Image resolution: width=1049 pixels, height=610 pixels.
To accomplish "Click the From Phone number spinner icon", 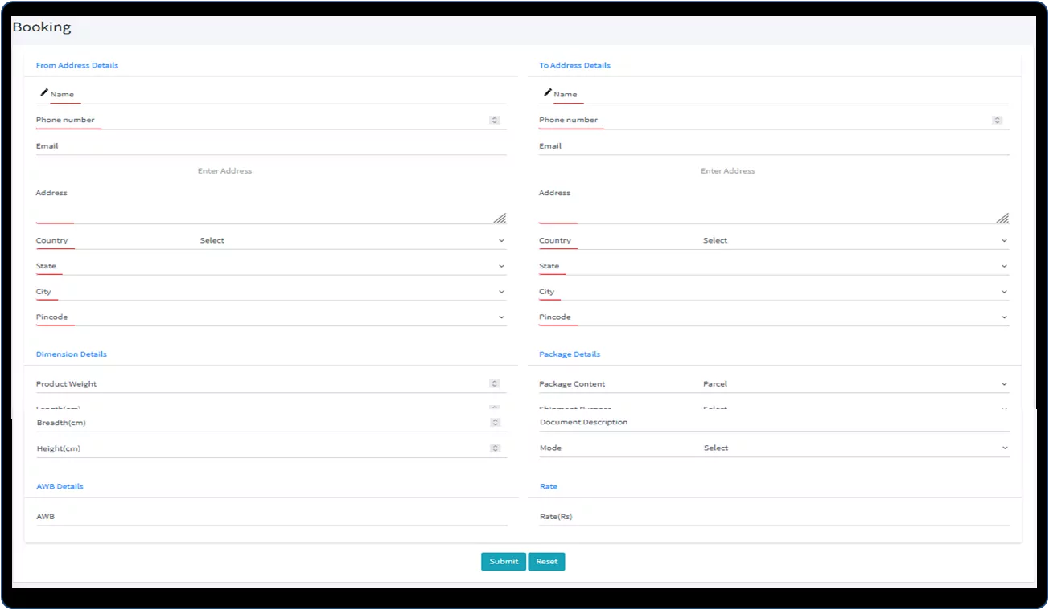I will click(x=494, y=120).
